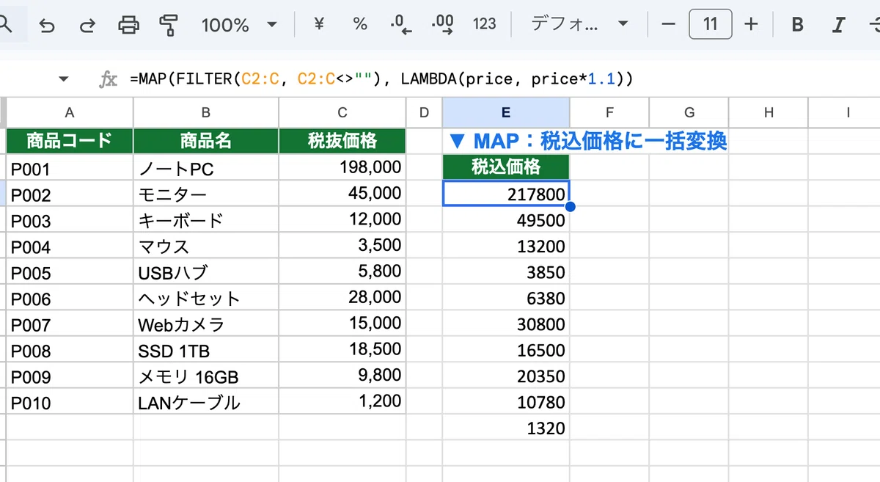Open the 100% zoom dropdown

[x=240, y=25]
